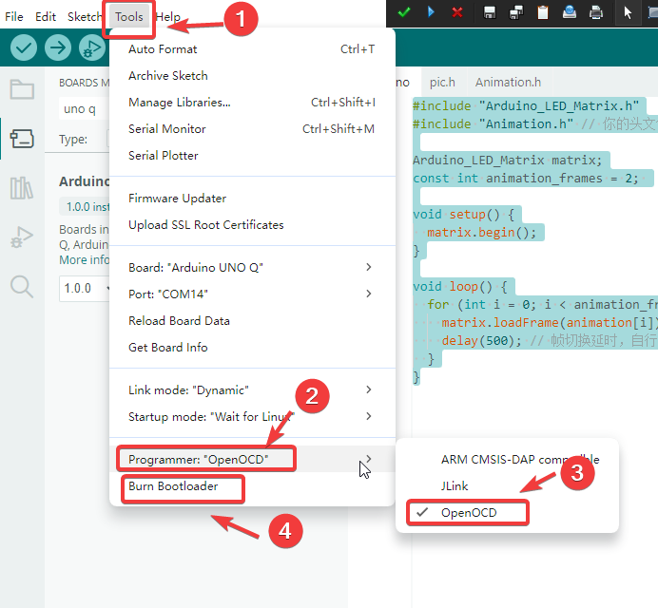The width and height of the screenshot is (658, 608).
Task: Click the BOARDS M panel heading
Action: click(84, 83)
